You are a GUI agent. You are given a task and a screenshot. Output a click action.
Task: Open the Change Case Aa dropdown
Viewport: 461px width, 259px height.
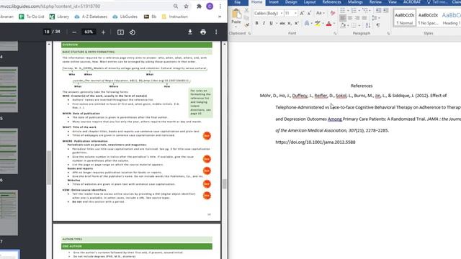pyautogui.click(x=320, y=13)
